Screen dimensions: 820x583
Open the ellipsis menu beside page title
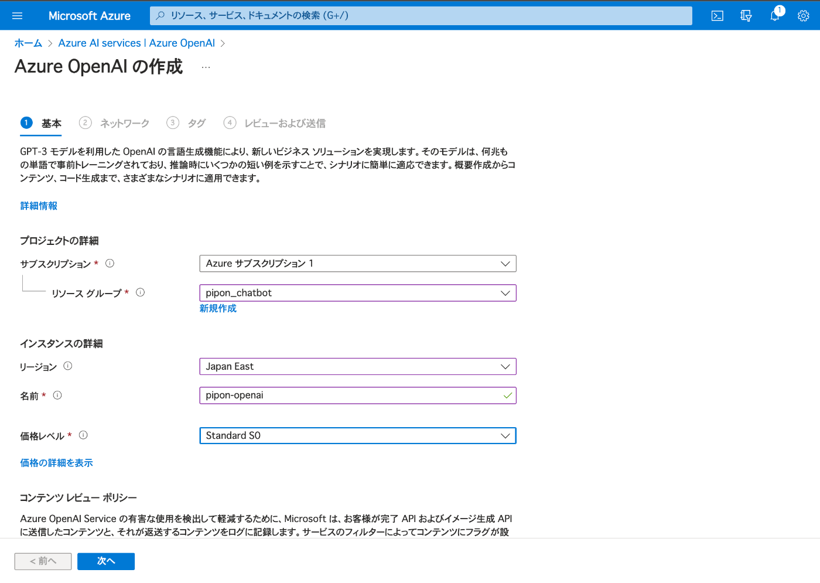coord(206,67)
